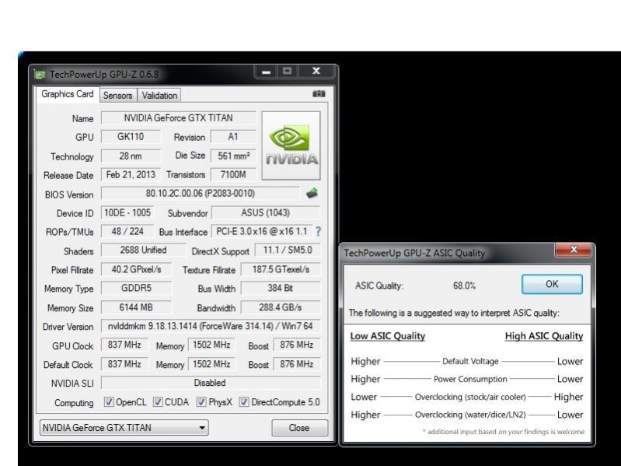This screenshot has width=621, height=466.
Task: Click the Shaders field 2688 Unified
Action: [143, 250]
